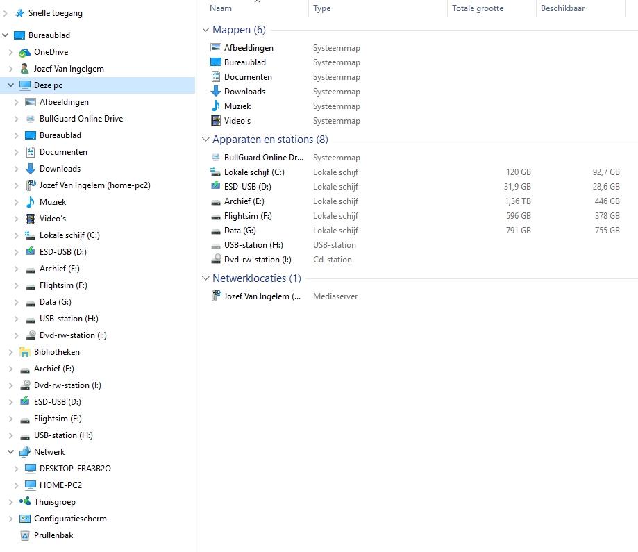Viewport: 638px width, 552px height.
Task: Sort by Type column header
Action: coord(321,8)
